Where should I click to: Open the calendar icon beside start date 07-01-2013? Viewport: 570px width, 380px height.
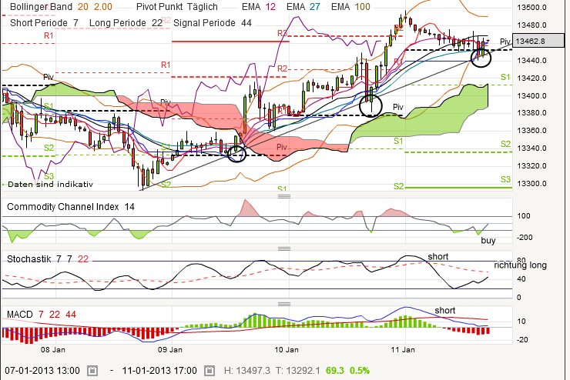click(92, 371)
